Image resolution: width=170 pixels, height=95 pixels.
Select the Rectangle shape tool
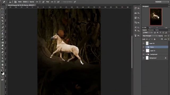(2, 61)
